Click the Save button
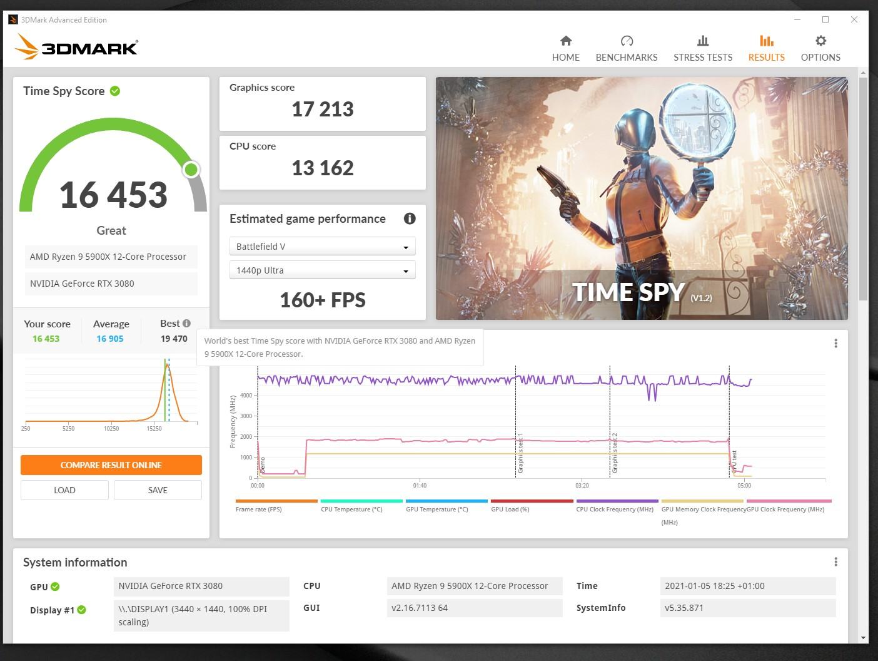878x661 pixels. 158,490
